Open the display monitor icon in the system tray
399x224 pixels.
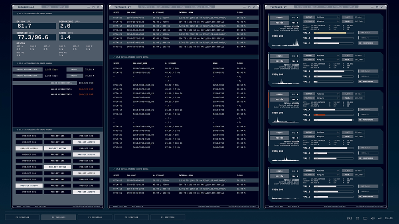pos(365,218)
